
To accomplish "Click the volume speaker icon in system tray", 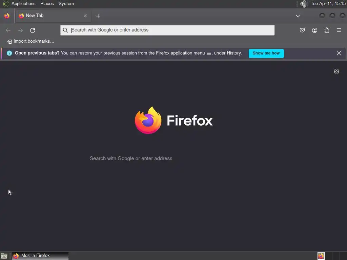I will (304, 4).
